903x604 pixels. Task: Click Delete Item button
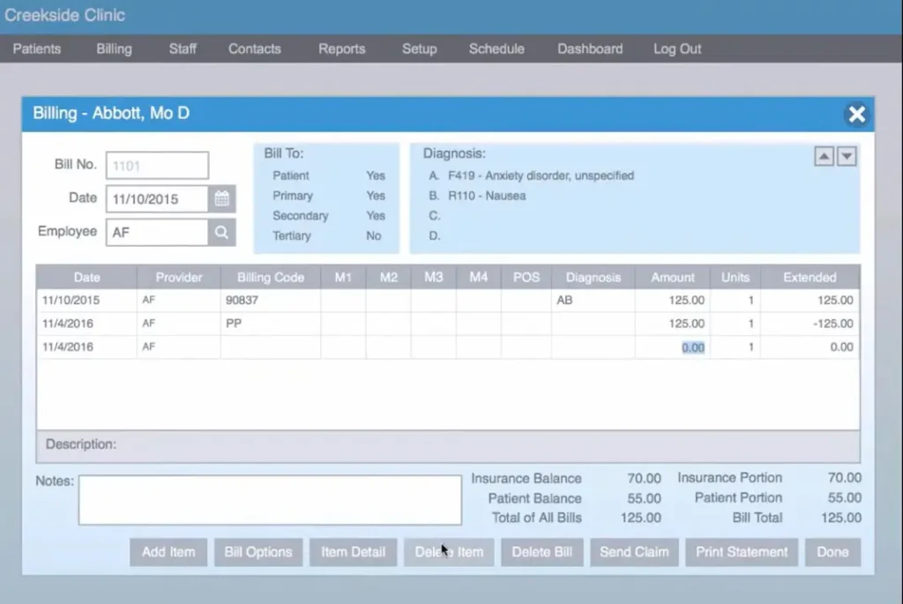tap(449, 552)
